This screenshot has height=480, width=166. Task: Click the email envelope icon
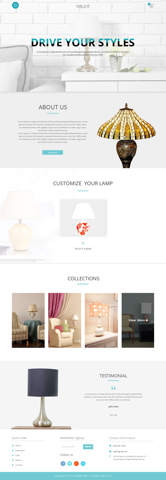pyautogui.click(x=110, y=452)
